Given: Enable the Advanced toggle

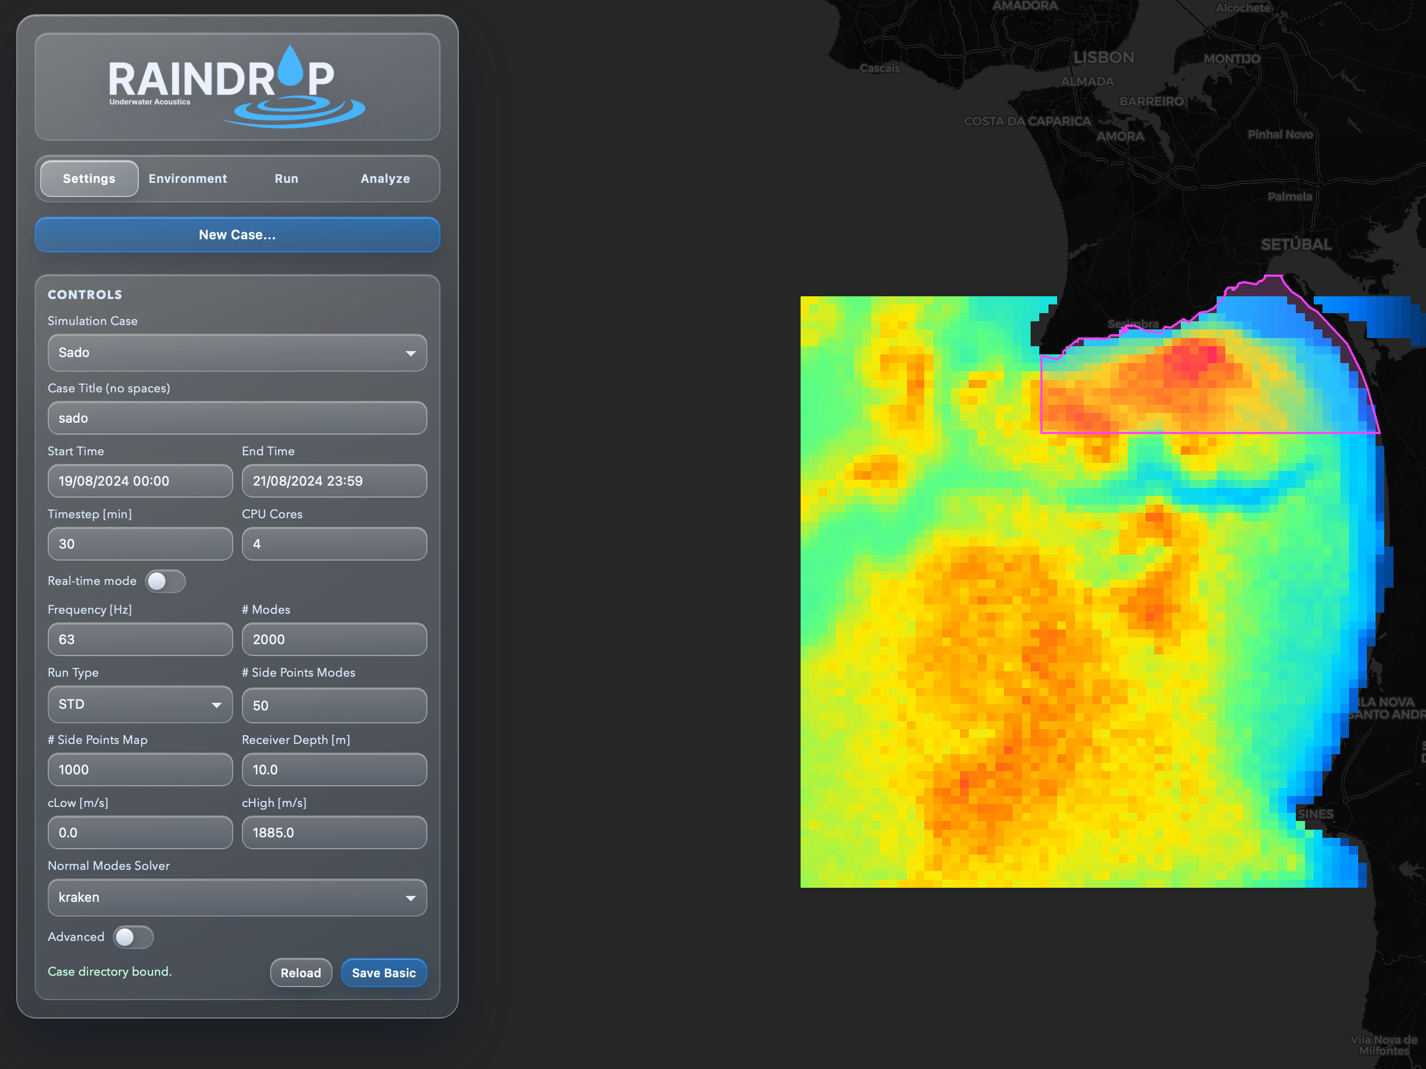Looking at the screenshot, I should (x=133, y=938).
